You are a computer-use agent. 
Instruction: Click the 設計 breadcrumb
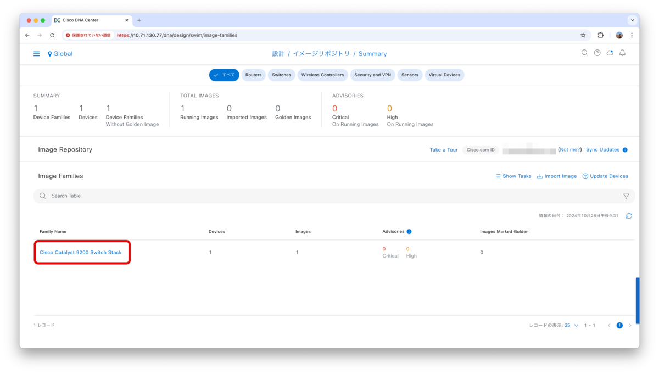pos(278,54)
